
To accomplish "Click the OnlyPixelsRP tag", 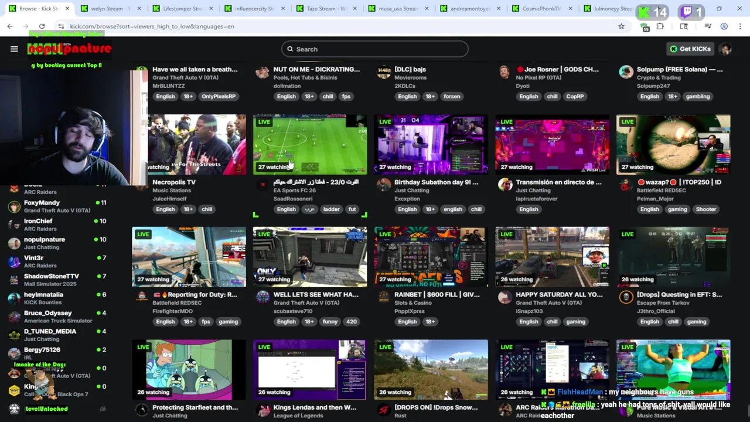I will coord(219,97).
